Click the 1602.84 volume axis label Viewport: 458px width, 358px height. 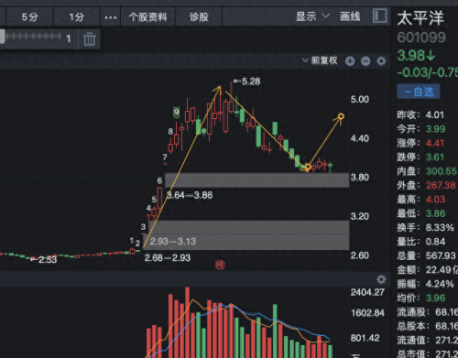pyautogui.click(x=367, y=313)
